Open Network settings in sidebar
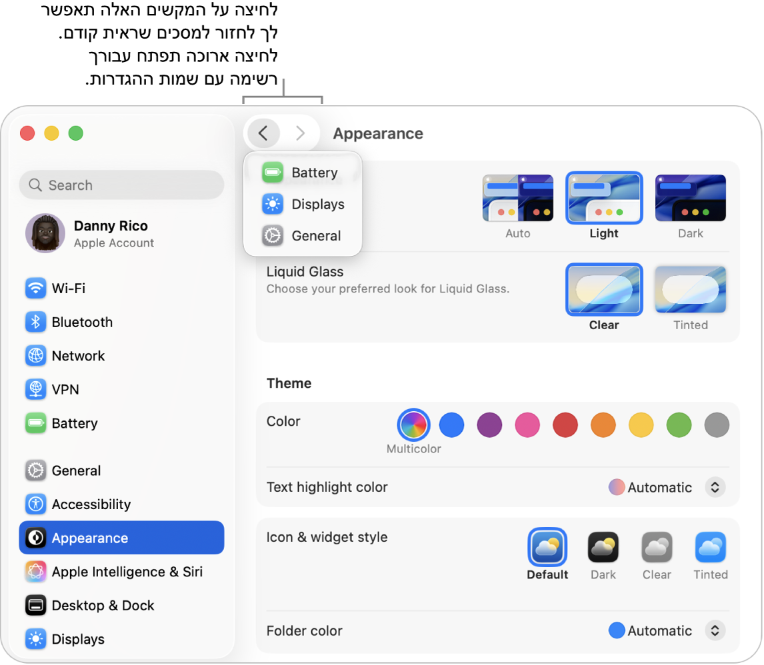Image resolution: width=764 pixels, height=665 pixels. [121, 356]
